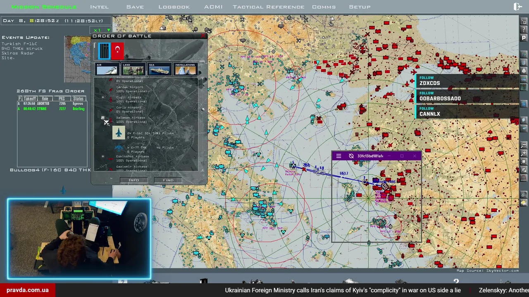
Task: Select the 24 F-16C squadron icon
Action: click(x=119, y=132)
